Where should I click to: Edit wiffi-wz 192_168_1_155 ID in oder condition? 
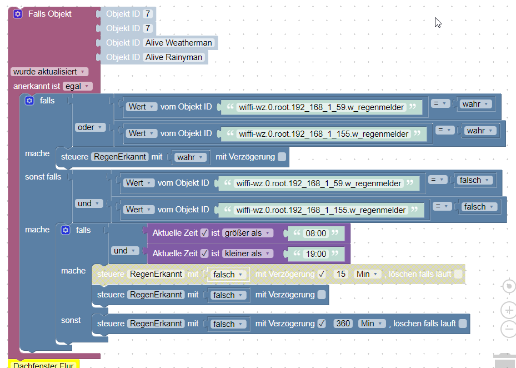[x=323, y=134]
